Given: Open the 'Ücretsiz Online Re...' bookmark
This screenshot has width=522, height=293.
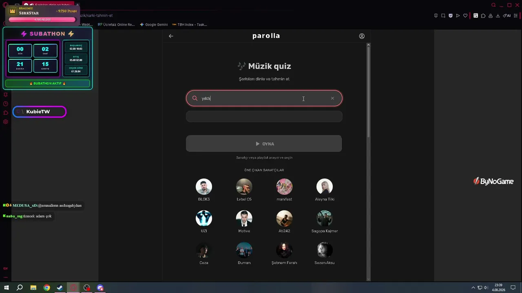Looking at the screenshot, I should [x=116, y=24].
